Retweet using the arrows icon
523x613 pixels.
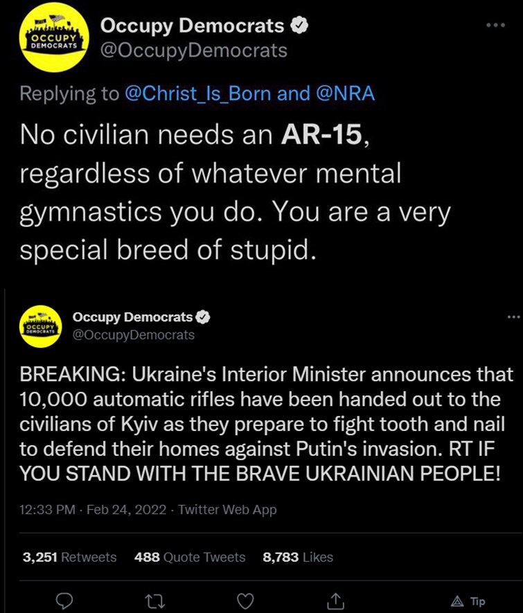pos(154,601)
